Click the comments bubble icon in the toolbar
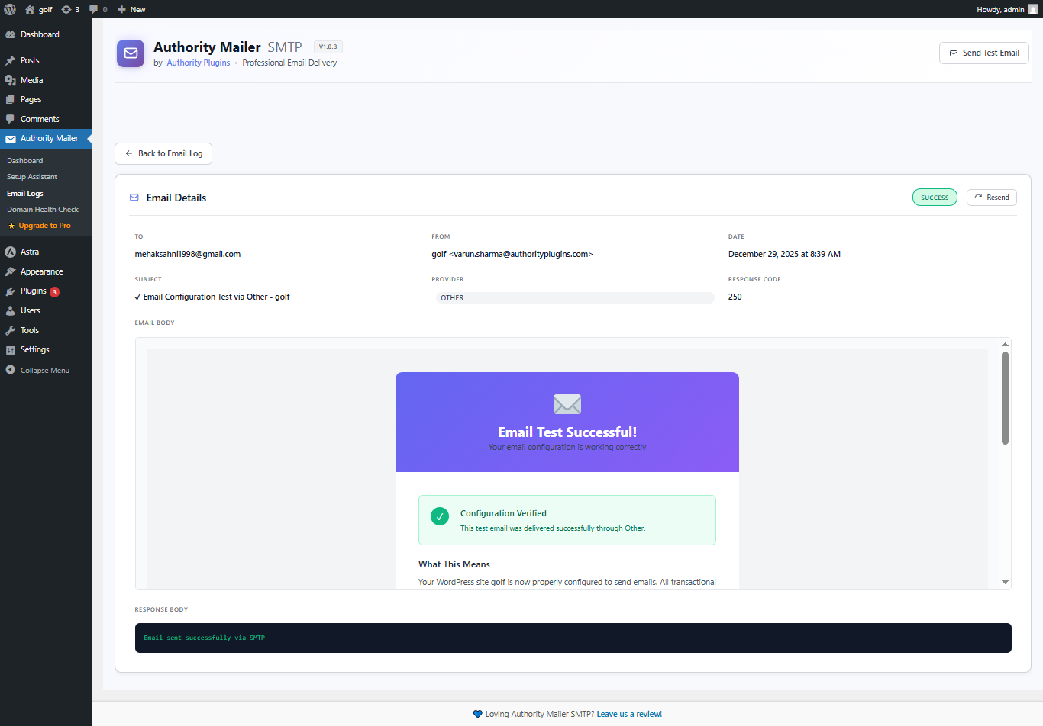This screenshot has height=726, width=1043. (93, 9)
